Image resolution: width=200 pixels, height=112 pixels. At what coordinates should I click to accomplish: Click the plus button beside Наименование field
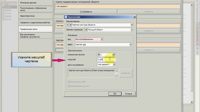[71, 25]
